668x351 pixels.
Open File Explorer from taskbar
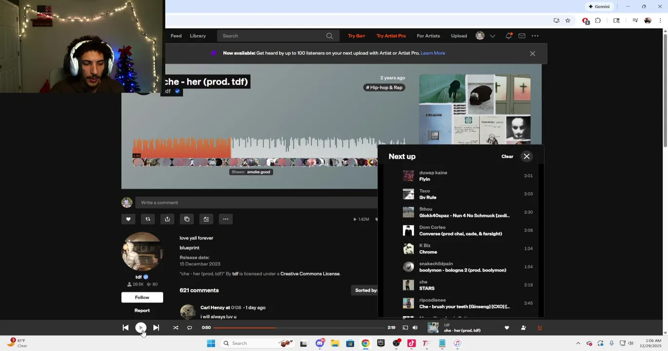click(335, 343)
